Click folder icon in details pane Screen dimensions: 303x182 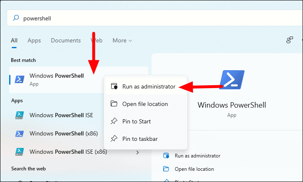(166, 169)
